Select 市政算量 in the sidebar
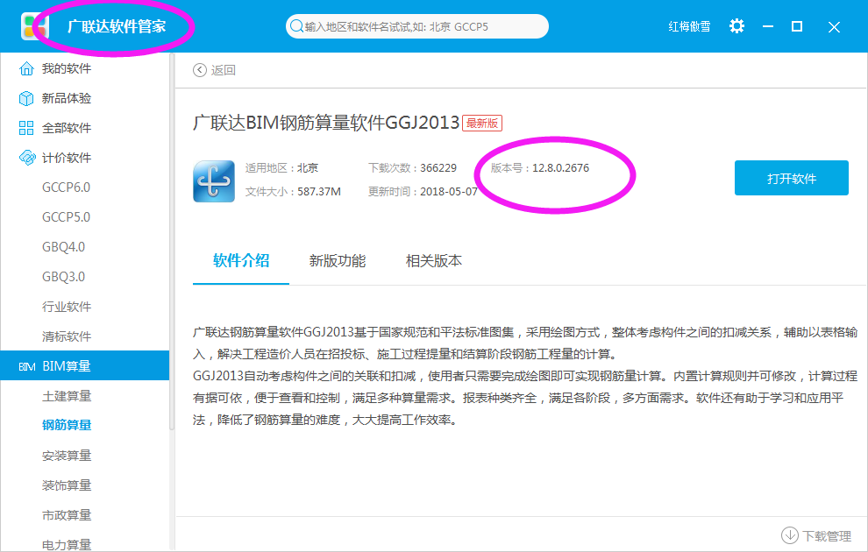Screen dimensions: 868x552 (67, 515)
